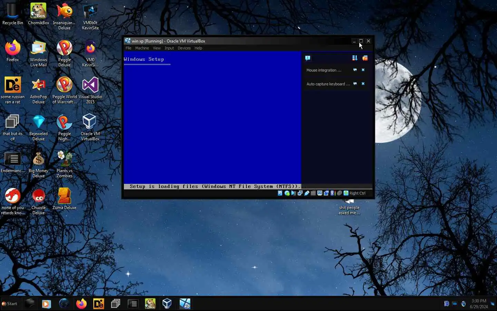The image size is (497, 311).
Task: Select the Endermanch desktop icon
Action: coord(13,162)
